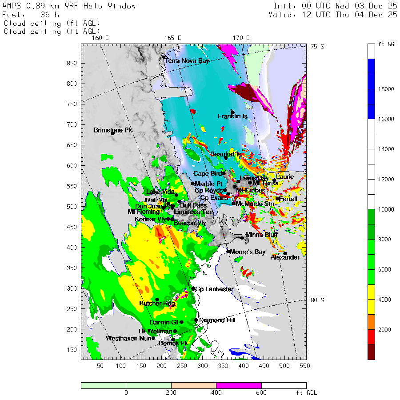400x400 pixels.
Task: Click the Franklin Is marker dot
Action: point(232,112)
